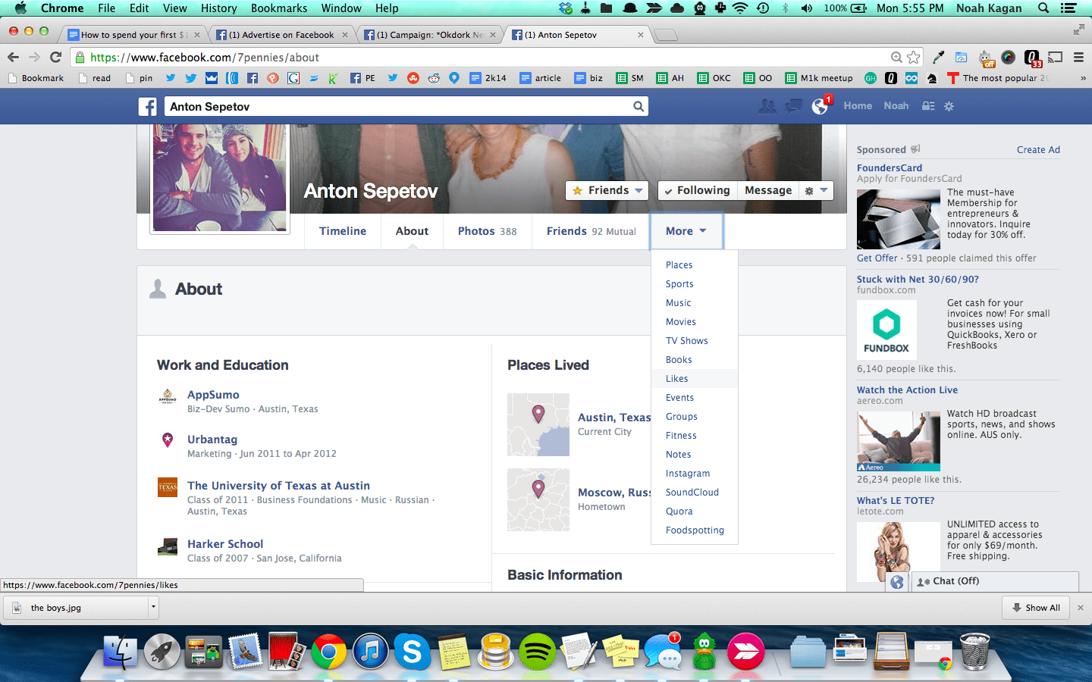Open the privacy shortcuts lock icon
Image resolution: width=1092 pixels, height=682 pixels.
927,106
